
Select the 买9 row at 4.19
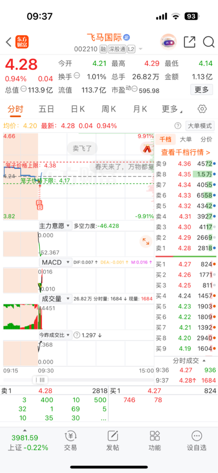tap(186, 349)
